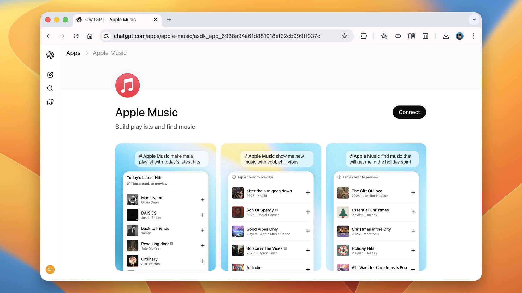Open the image library icon in the sidebar
Image resolution: width=522 pixels, height=293 pixels.
tap(50, 102)
